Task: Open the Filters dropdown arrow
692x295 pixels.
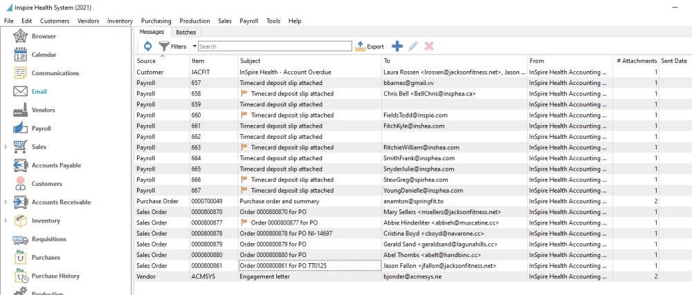Action: click(195, 46)
